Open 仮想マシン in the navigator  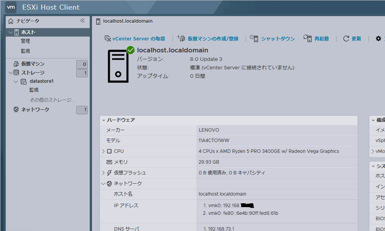pyautogui.click(x=33, y=64)
